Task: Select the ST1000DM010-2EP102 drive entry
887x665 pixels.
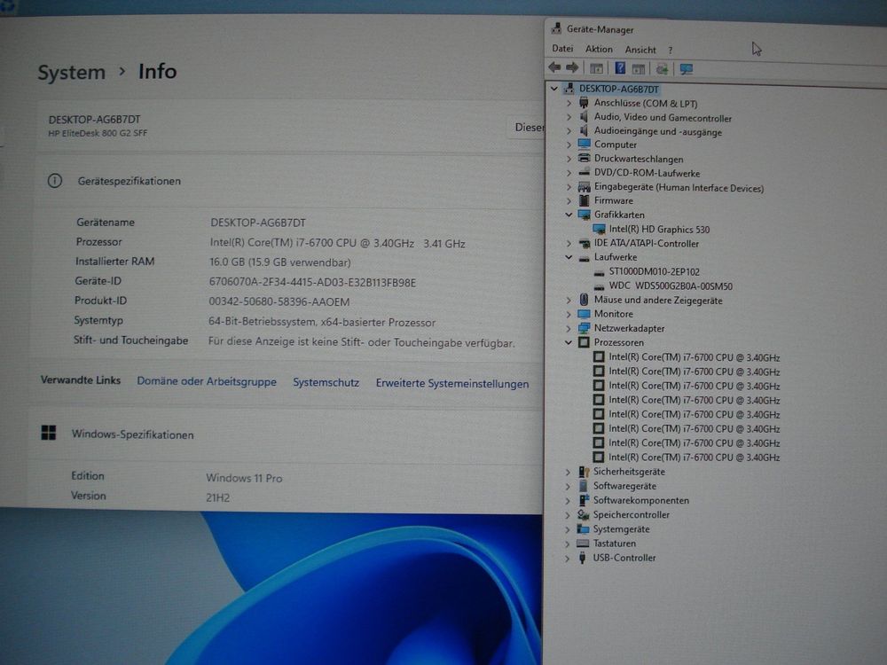Action: (x=654, y=272)
